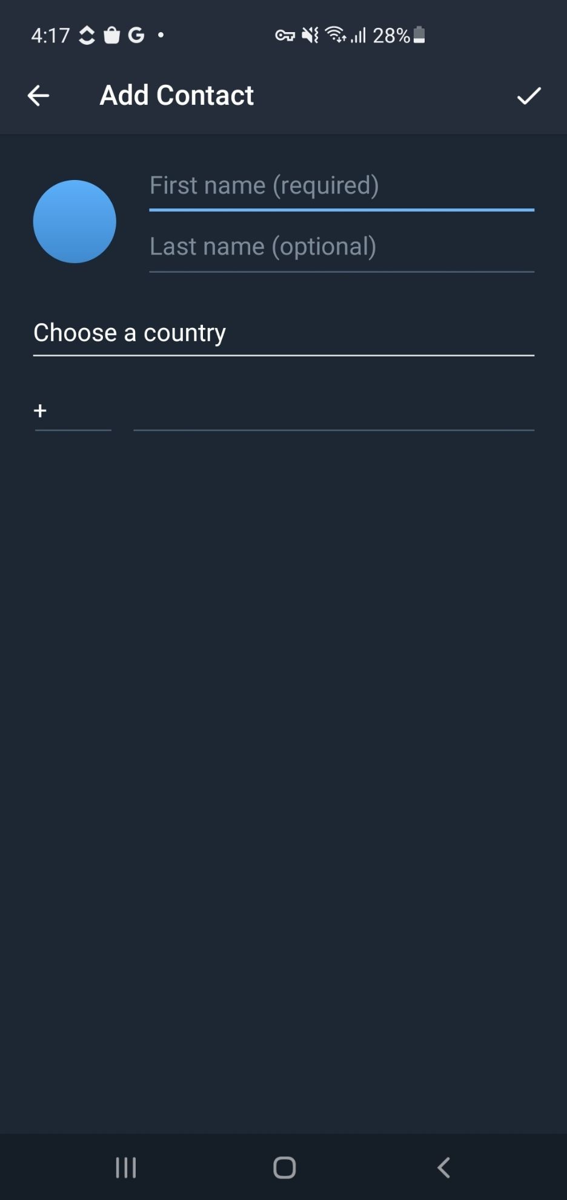This screenshot has width=567, height=1200.
Task: Tap the country code plus field
Action: pos(73,410)
